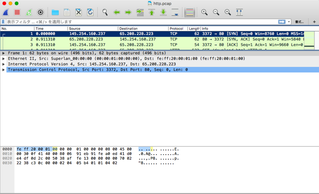Select the highlighted fe ff 20 00 01 00 bytes
This screenshot has width=319, height=194.
tap(37, 149)
